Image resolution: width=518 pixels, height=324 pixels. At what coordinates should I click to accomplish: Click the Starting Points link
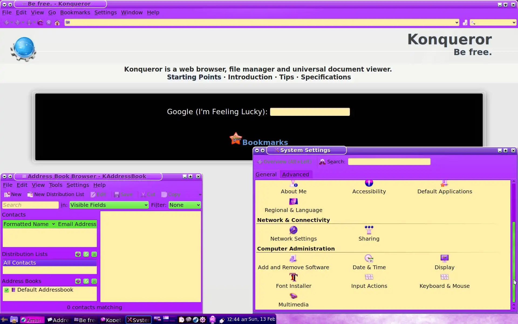194,77
